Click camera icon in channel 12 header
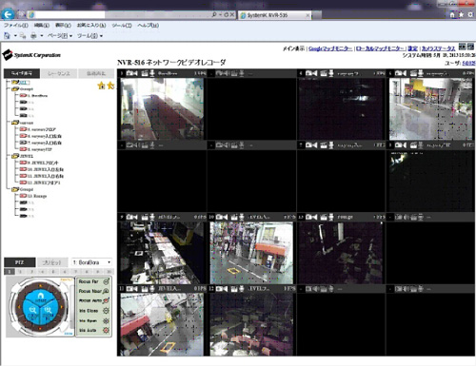 click(x=222, y=289)
